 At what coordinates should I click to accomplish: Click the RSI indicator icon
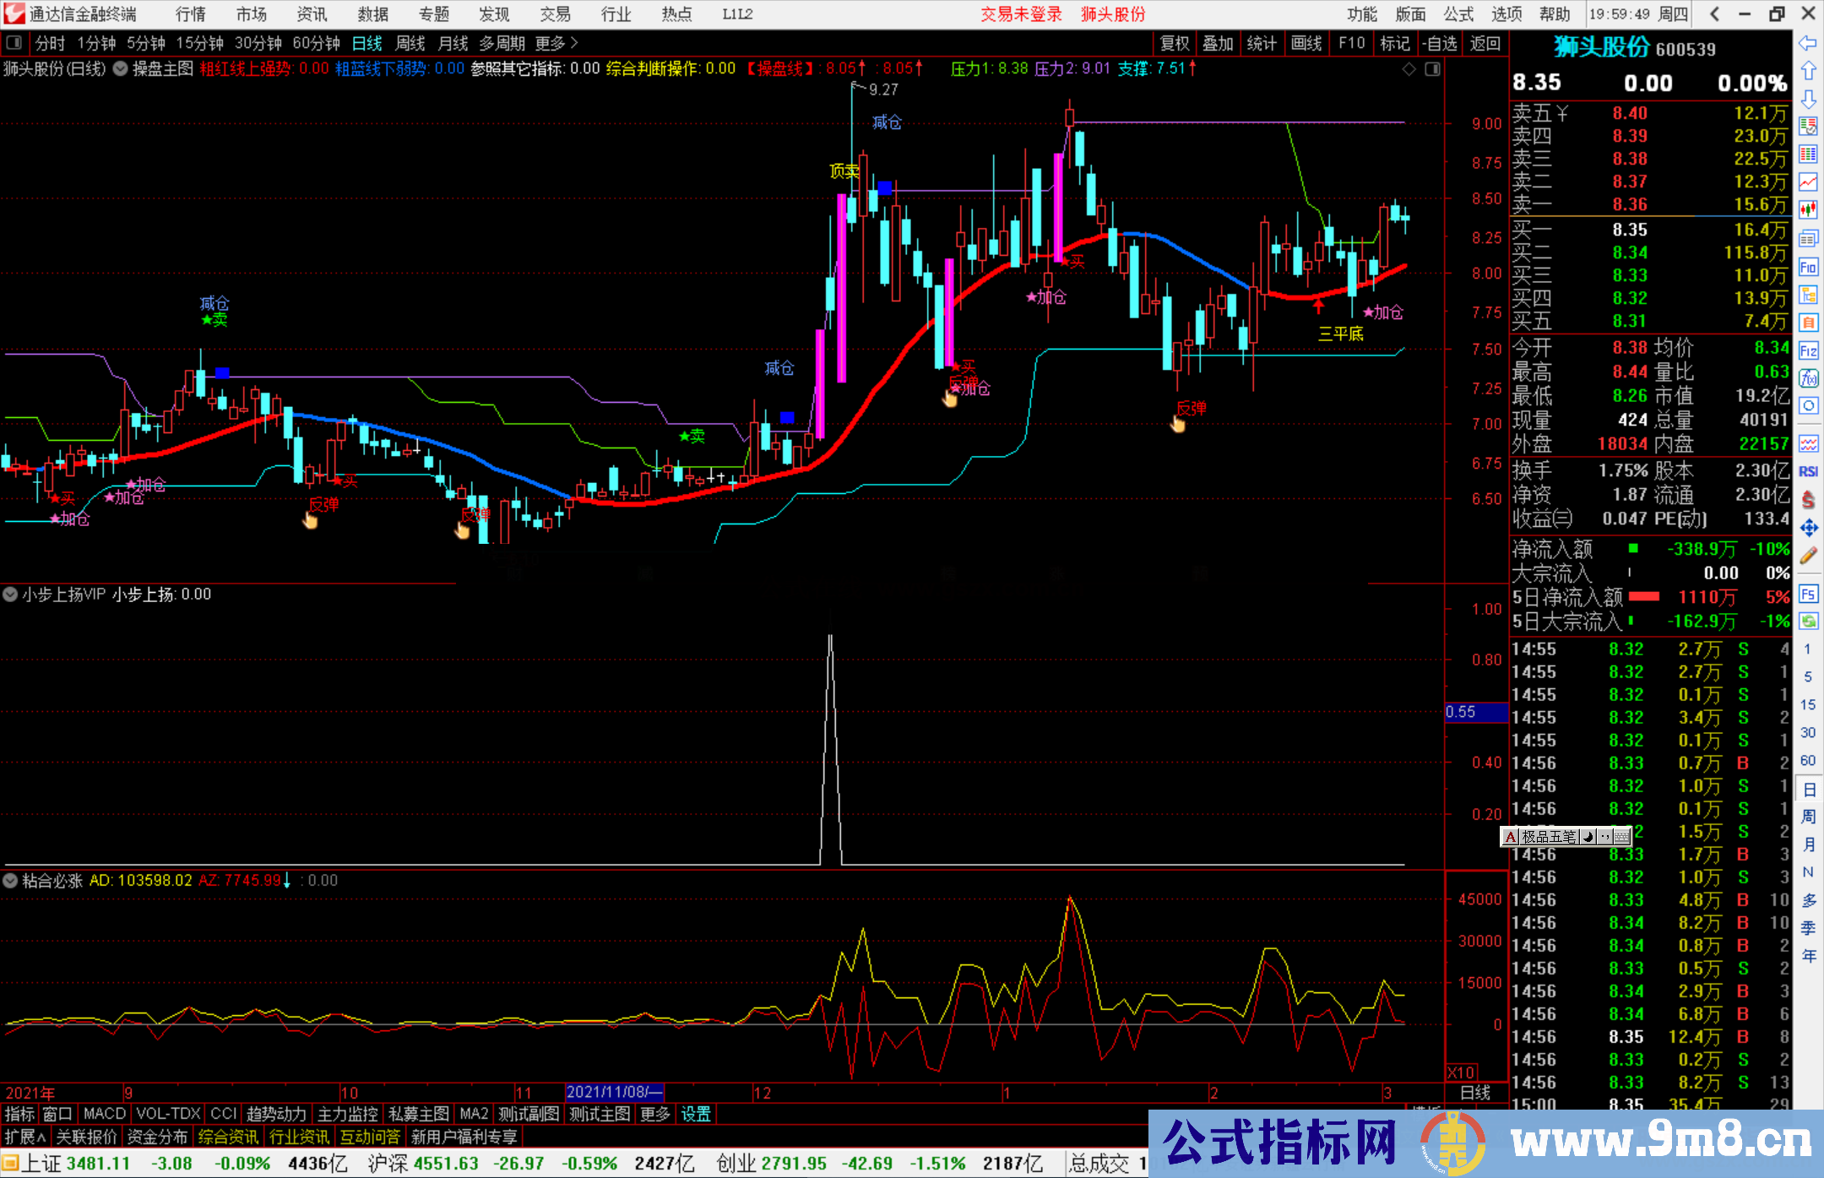pyautogui.click(x=1808, y=471)
